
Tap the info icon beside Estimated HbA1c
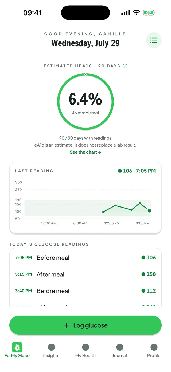(x=125, y=66)
